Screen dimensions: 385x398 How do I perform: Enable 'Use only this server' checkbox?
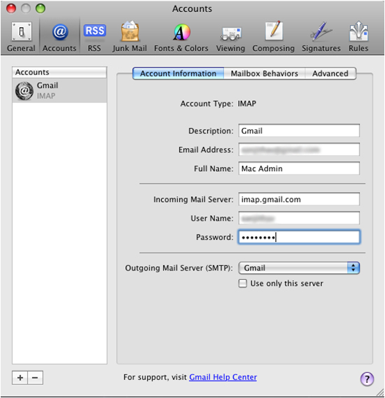243,283
